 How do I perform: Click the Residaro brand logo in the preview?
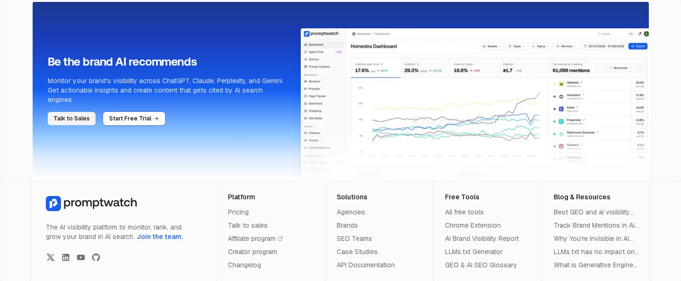[x=561, y=146]
